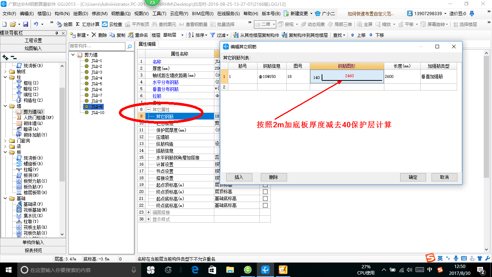Click 重命名 rename toolbar item

[138, 35]
